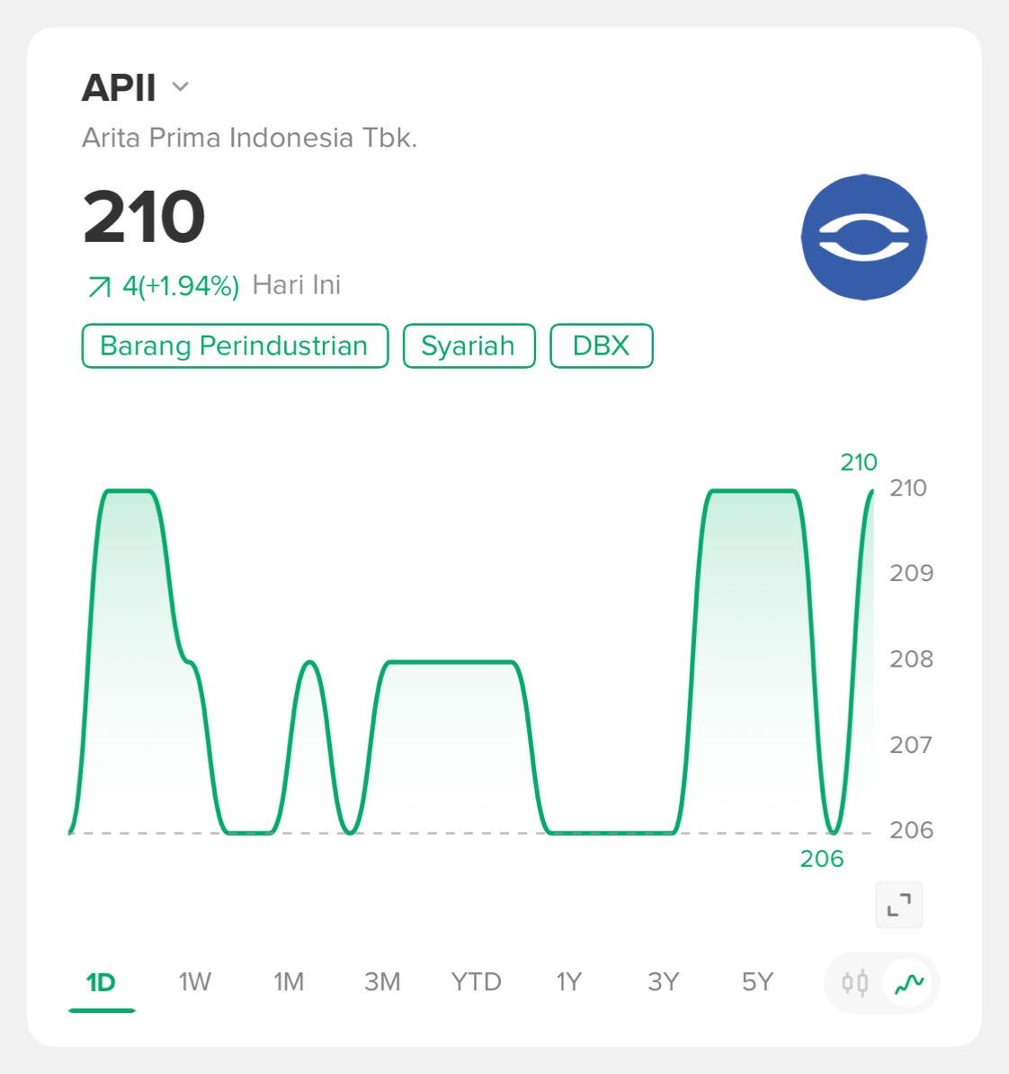Expand chart to fullscreen view
This screenshot has height=1074, width=1009.
(x=898, y=904)
